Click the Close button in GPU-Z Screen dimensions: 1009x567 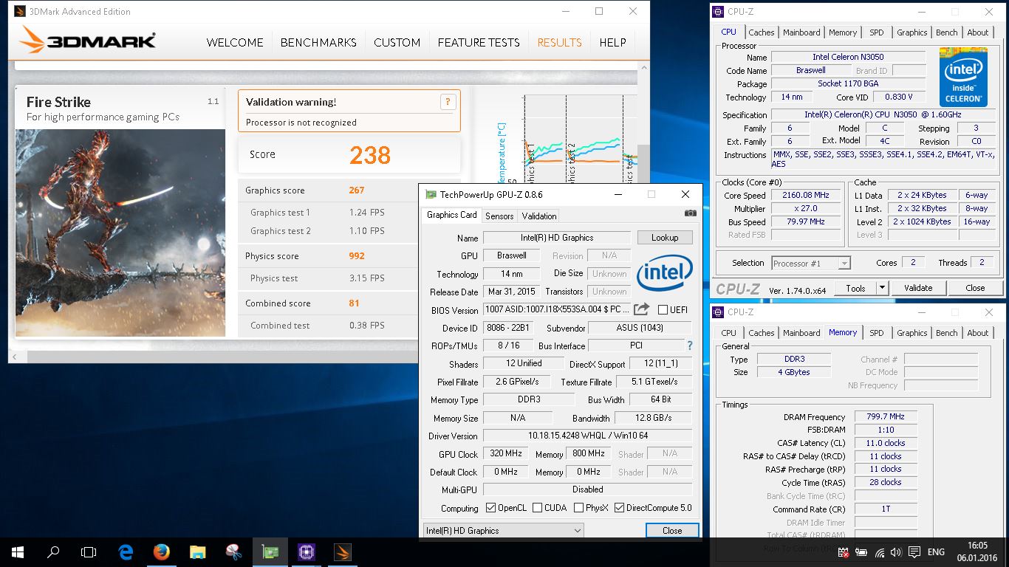tap(672, 531)
